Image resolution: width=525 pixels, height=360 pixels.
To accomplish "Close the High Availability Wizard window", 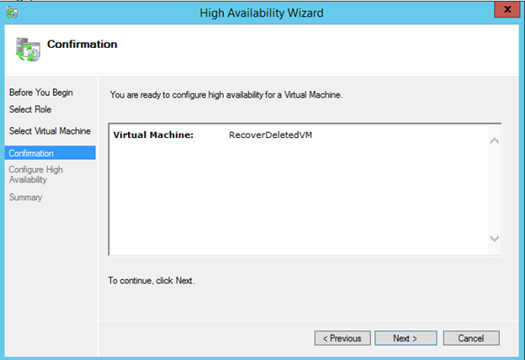I will tap(505, 11).
